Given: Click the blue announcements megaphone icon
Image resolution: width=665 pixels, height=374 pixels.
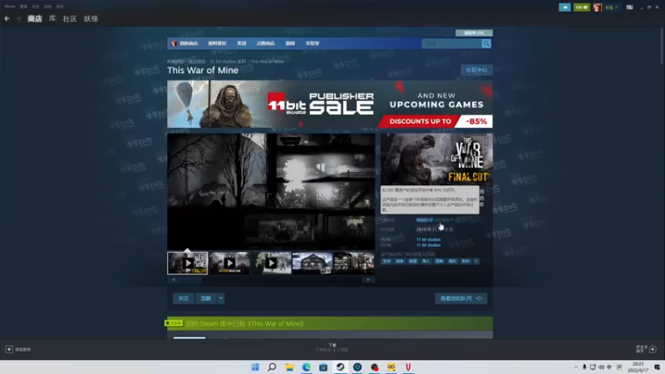Looking at the screenshot, I should [x=564, y=7].
